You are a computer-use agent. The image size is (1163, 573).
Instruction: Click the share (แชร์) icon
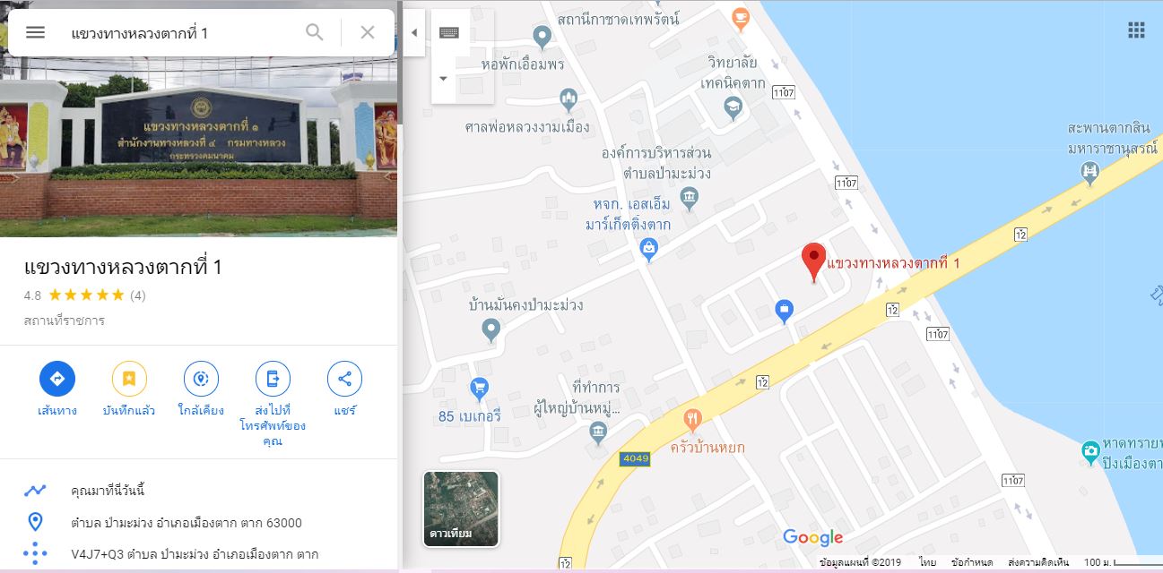point(344,379)
